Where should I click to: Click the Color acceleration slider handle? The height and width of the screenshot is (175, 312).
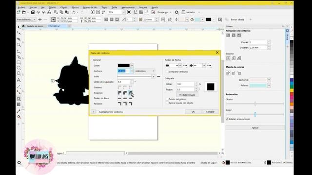pyautogui.click(x=255, y=114)
